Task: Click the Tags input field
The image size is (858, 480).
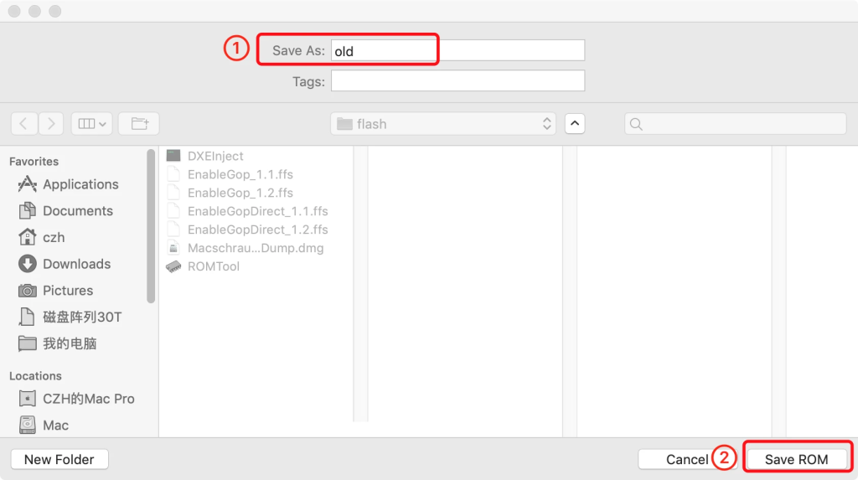Action: [x=457, y=81]
